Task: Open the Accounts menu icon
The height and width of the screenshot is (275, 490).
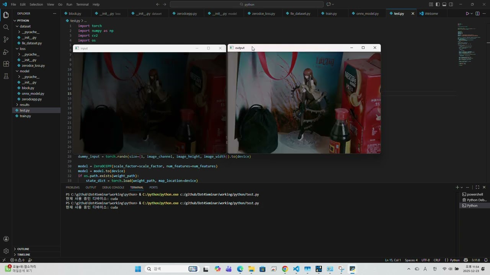Action: click(6, 239)
